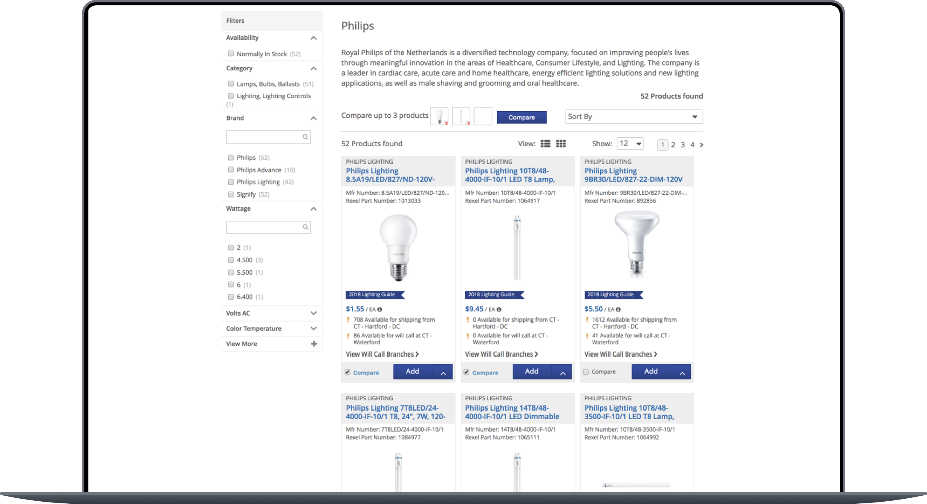
Task: Add the 9BR30 LED bulb to cart
Action: 651,372
